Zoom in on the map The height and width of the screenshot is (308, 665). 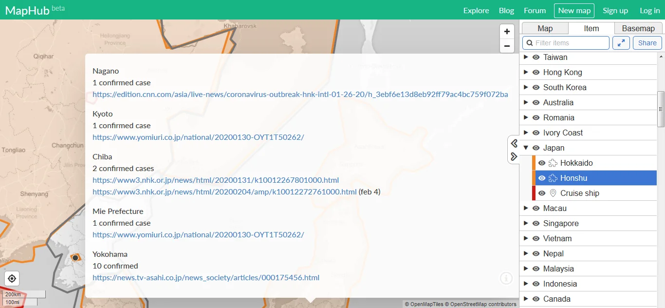pos(507,32)
